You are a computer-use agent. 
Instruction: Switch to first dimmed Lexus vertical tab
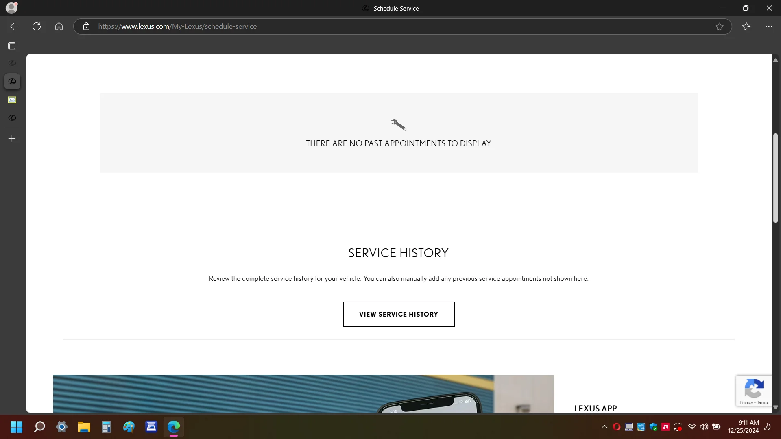[12, 63]
